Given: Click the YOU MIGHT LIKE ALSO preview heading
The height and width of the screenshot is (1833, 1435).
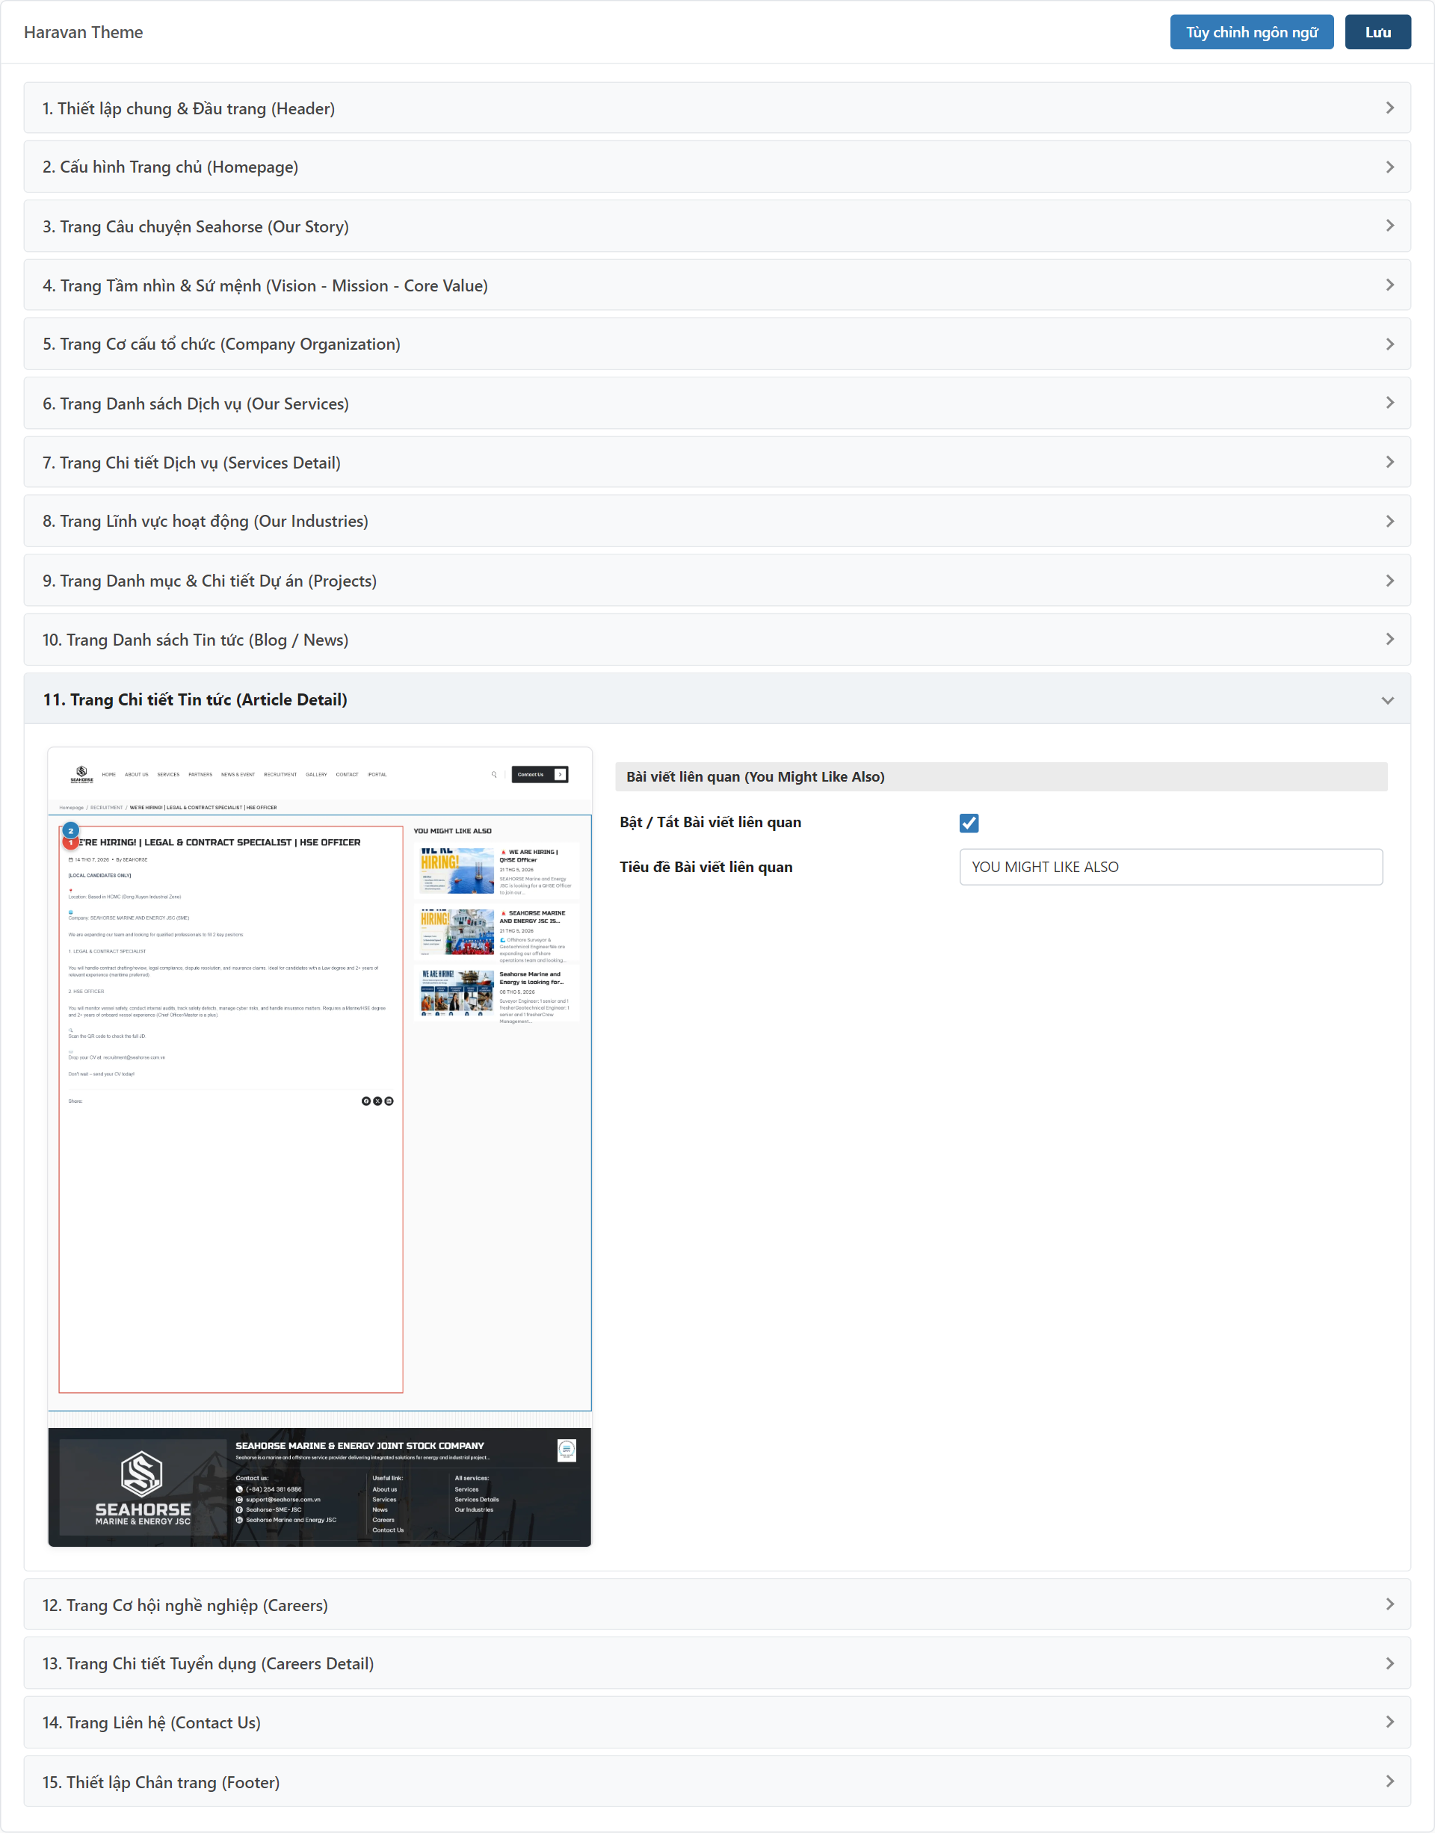Looking at the screenshot, I should (452, 831).
